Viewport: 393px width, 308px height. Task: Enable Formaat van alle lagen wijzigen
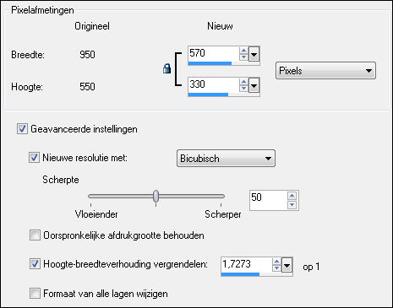pyautogui.click(x=35, y=294)
